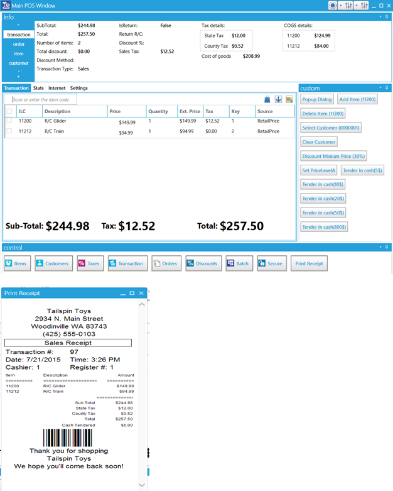Check the box for R/C Glider row
Image resolution: width=393 pixels, height=491 pixels.
click(9, 121)
